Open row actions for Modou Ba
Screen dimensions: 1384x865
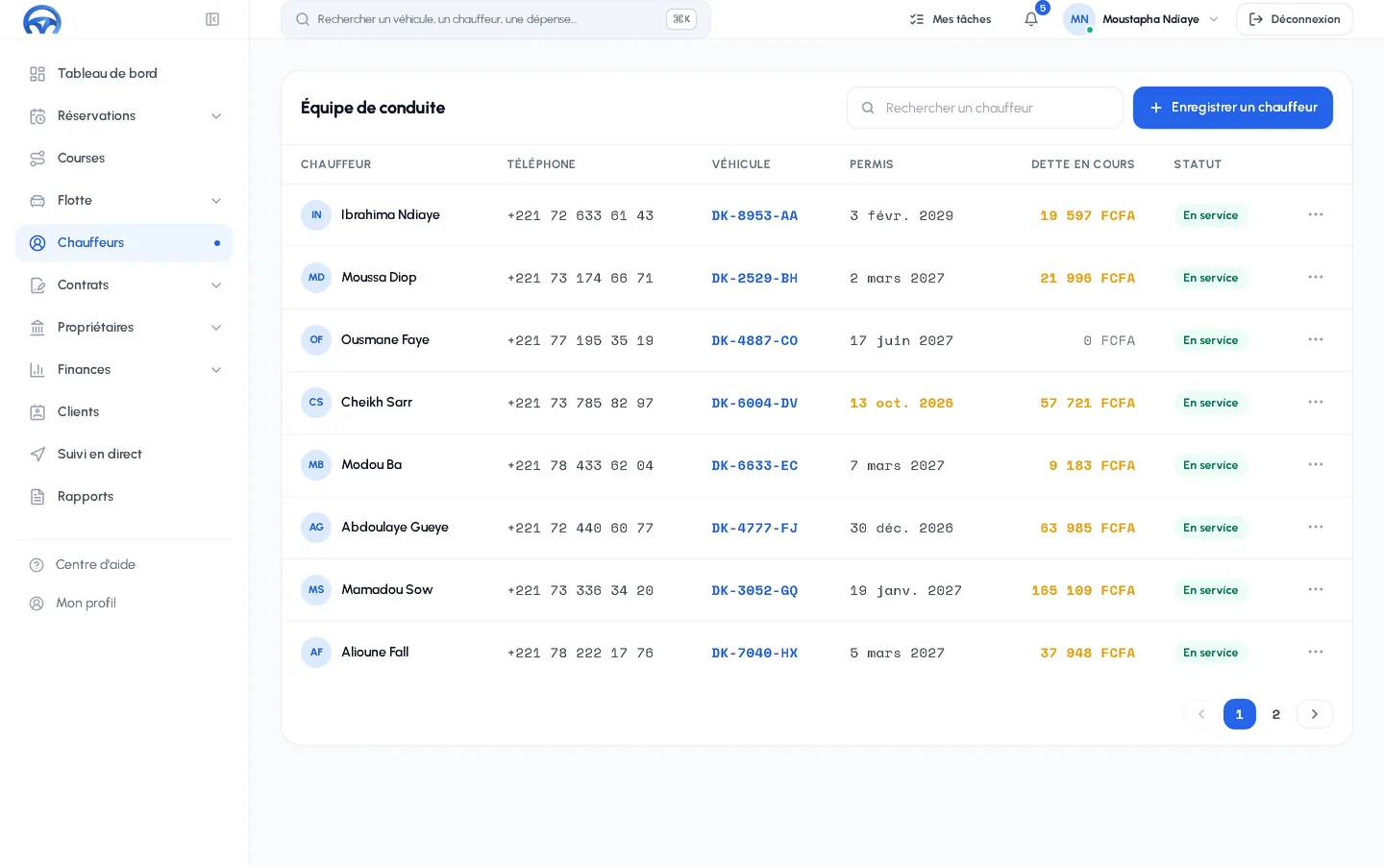click(1316, 464)
